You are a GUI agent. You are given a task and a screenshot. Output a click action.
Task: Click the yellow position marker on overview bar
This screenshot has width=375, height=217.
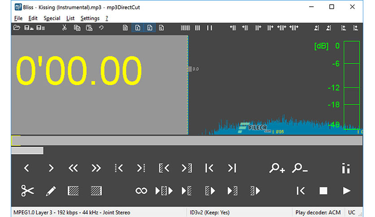pyautogui.click(x=16, y=140)
